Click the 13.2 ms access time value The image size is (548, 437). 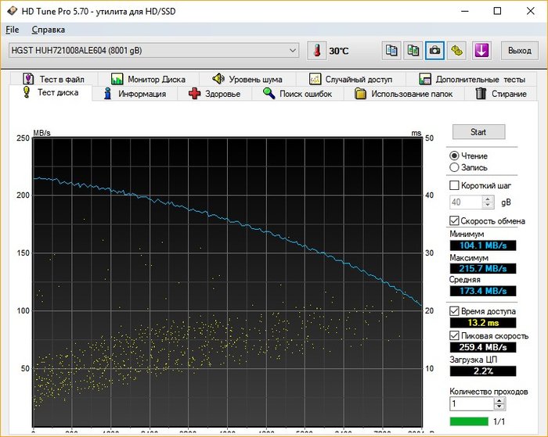pyautogui.click(x=483, y=323)
